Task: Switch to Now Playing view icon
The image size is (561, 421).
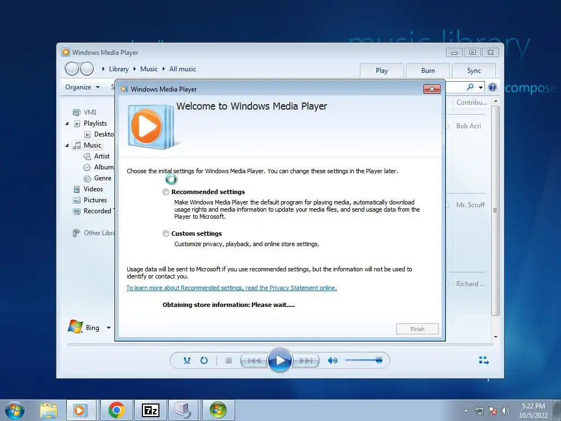Action: tap(484, 360)
